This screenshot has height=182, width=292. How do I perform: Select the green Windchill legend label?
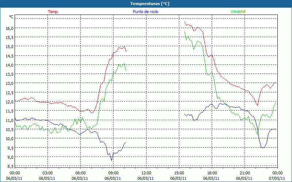238,12
